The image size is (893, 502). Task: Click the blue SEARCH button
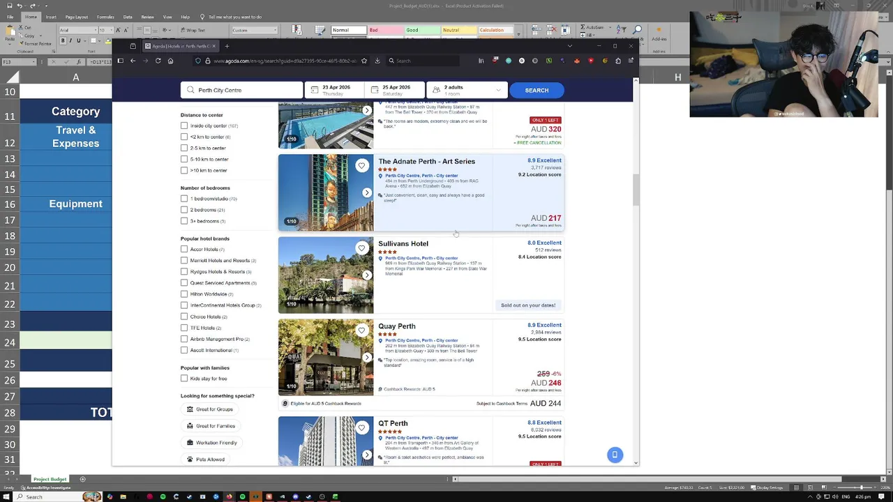(536, 90)
